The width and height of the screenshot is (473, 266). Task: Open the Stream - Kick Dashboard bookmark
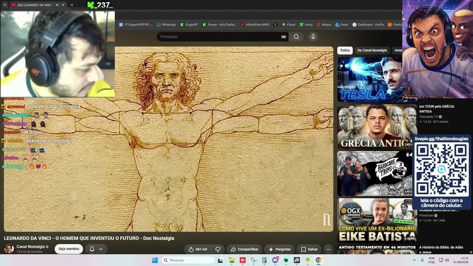(219, 25)
